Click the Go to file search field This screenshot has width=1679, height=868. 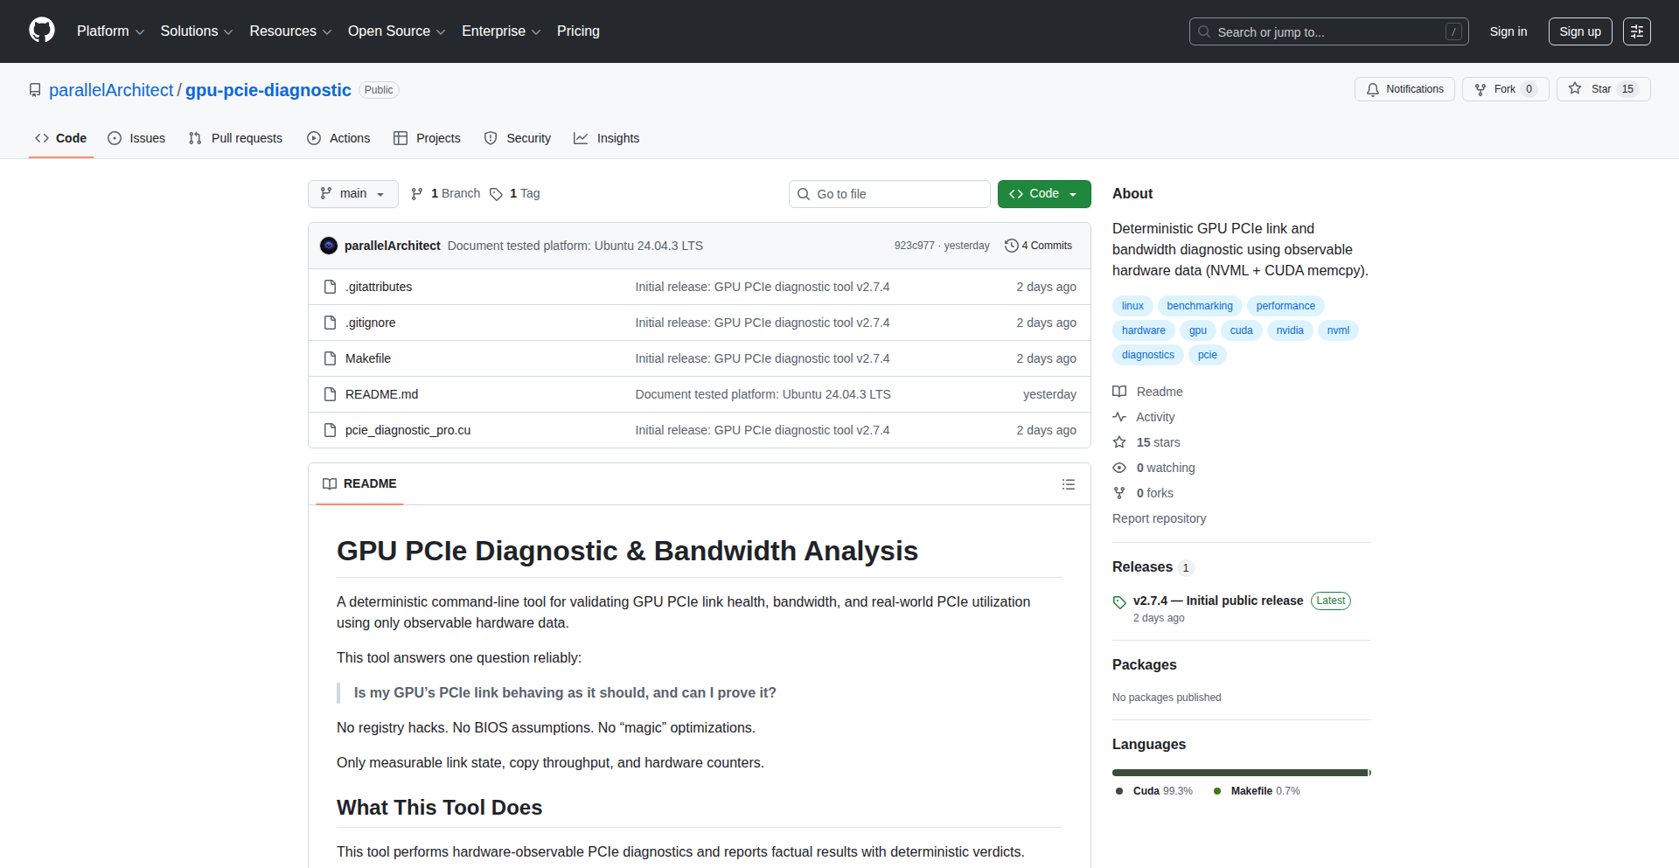(x=889, y=193)
